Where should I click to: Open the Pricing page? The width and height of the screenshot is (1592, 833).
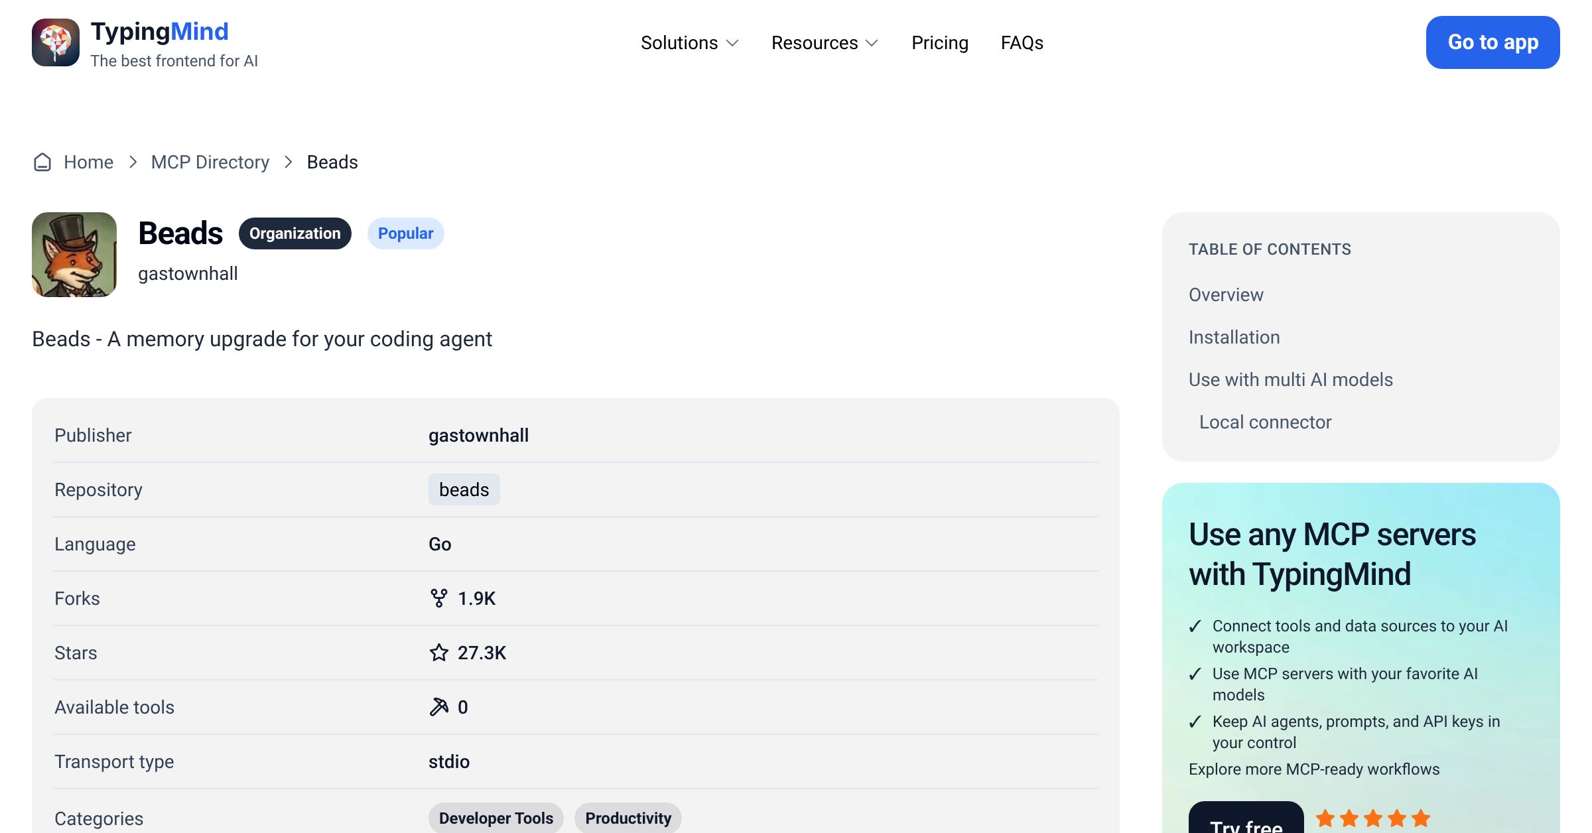coord(940,43)
